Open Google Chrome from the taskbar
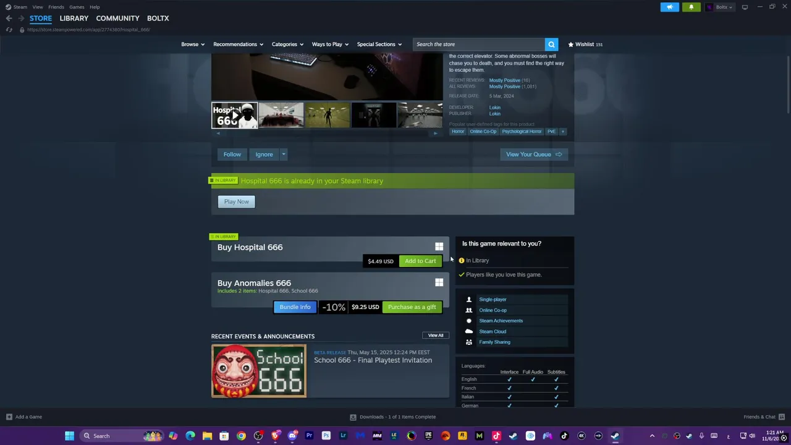Image resolution: width=791 pixels, height=445 pixels. coord(241,436)
